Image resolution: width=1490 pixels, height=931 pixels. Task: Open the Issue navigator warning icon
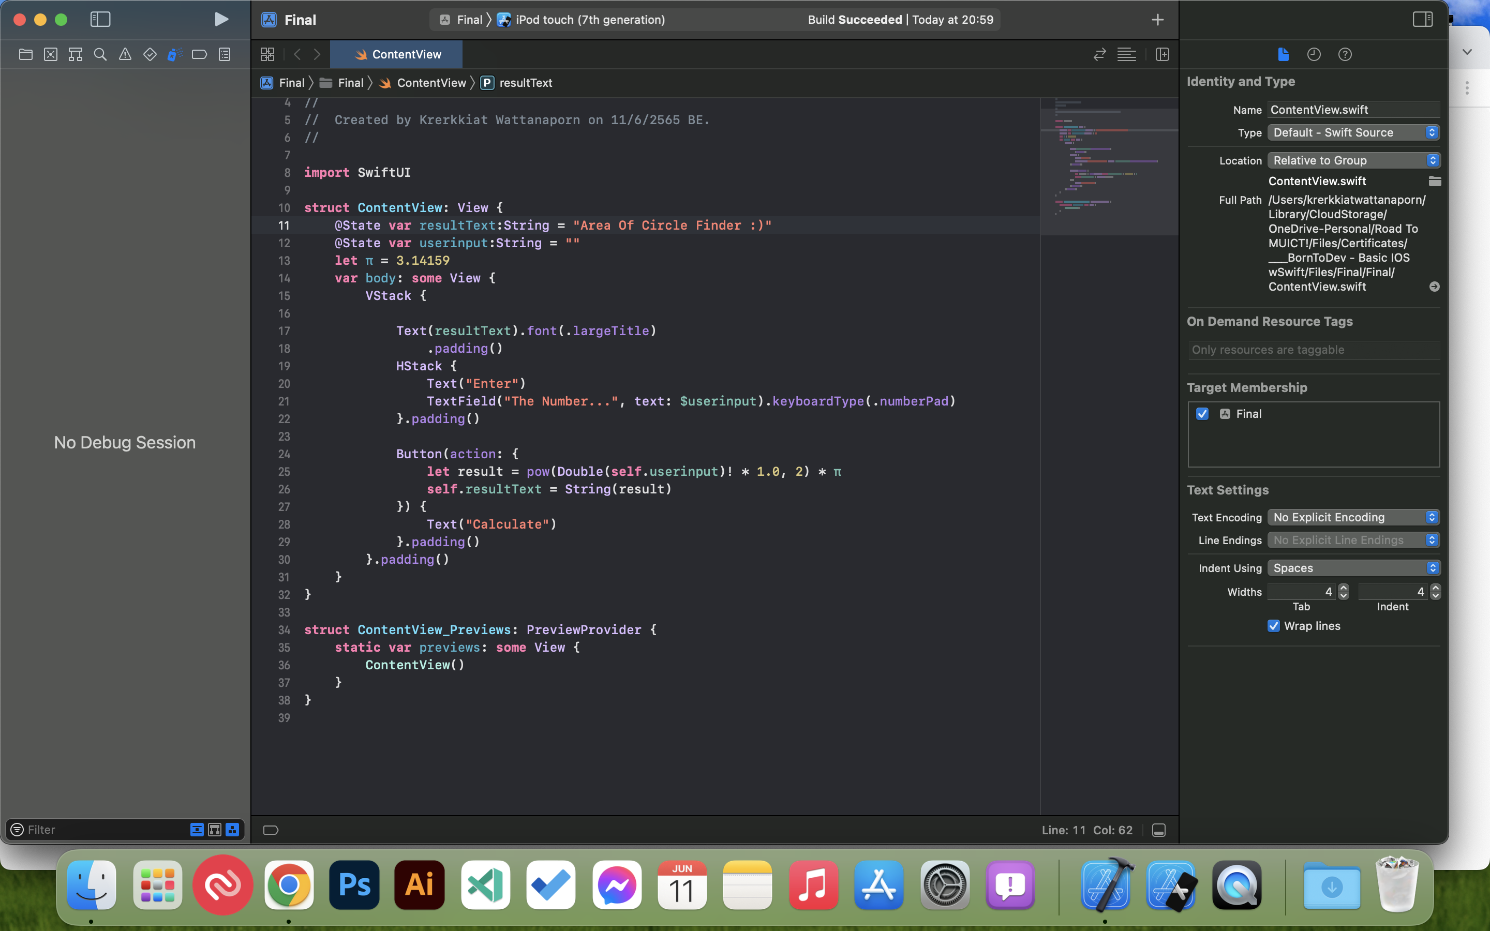[x=125, y=54]
